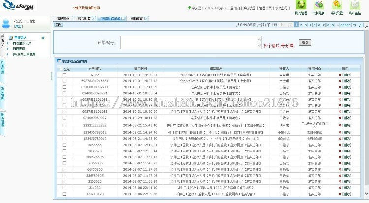The height and width of the screenshot is (203, 369).
Task: Click the down arrow inside the waybill textarea
Action: click(x=259, y=46)
